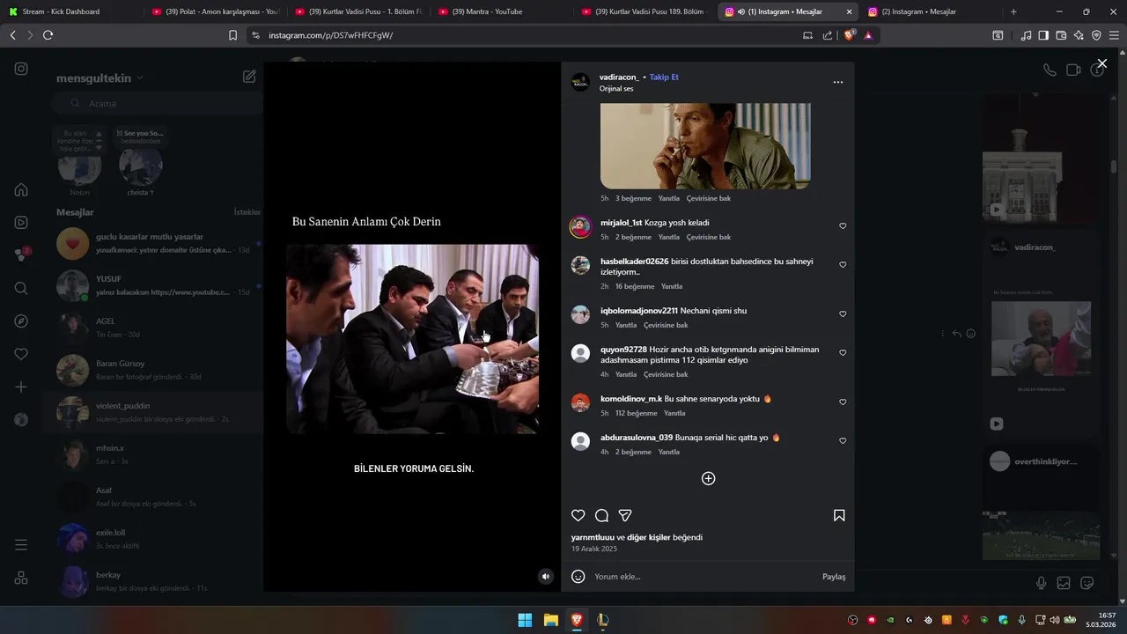Open post options three-dot menu

tap(838, 82)
